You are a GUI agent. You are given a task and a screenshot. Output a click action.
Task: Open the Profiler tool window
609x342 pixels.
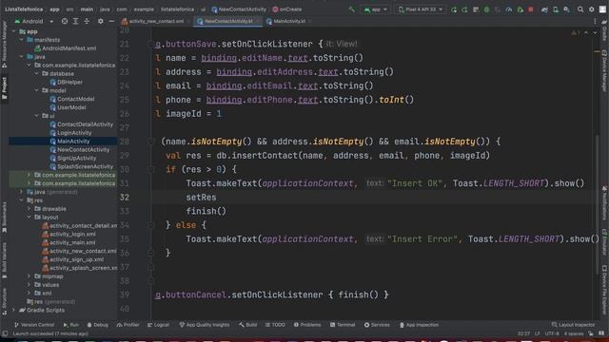pos(128,325)
